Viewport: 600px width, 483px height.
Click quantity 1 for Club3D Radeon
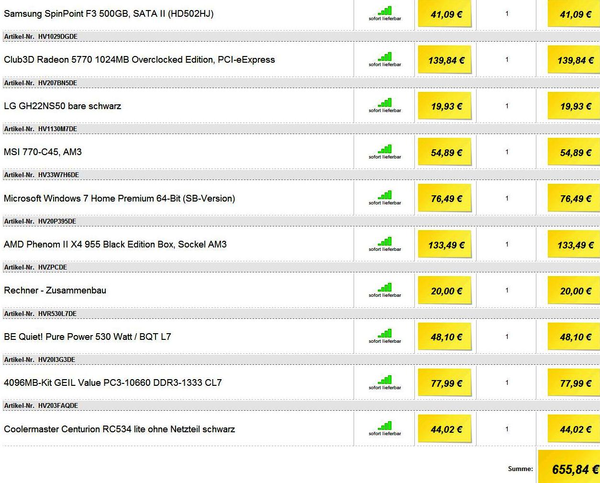(507, 59)
